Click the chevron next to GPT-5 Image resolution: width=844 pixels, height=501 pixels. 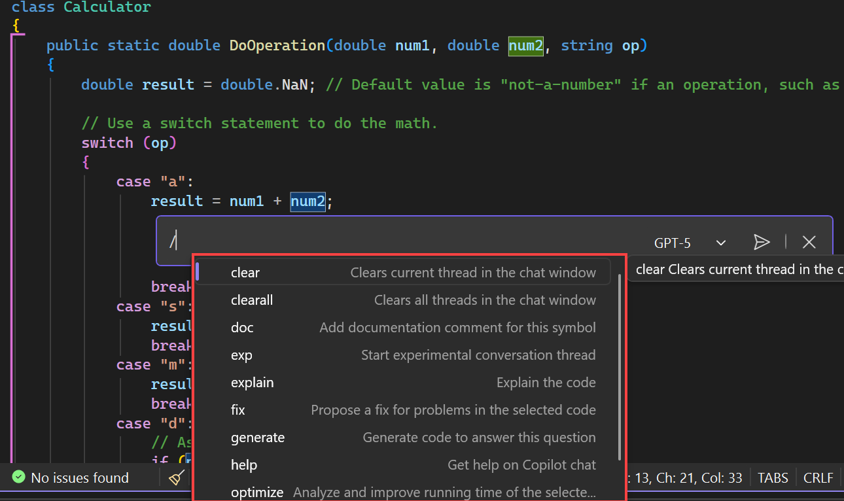click(720, 243)
